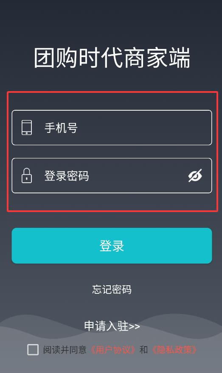Click the 手机号 placeholder text

point(61,128)
